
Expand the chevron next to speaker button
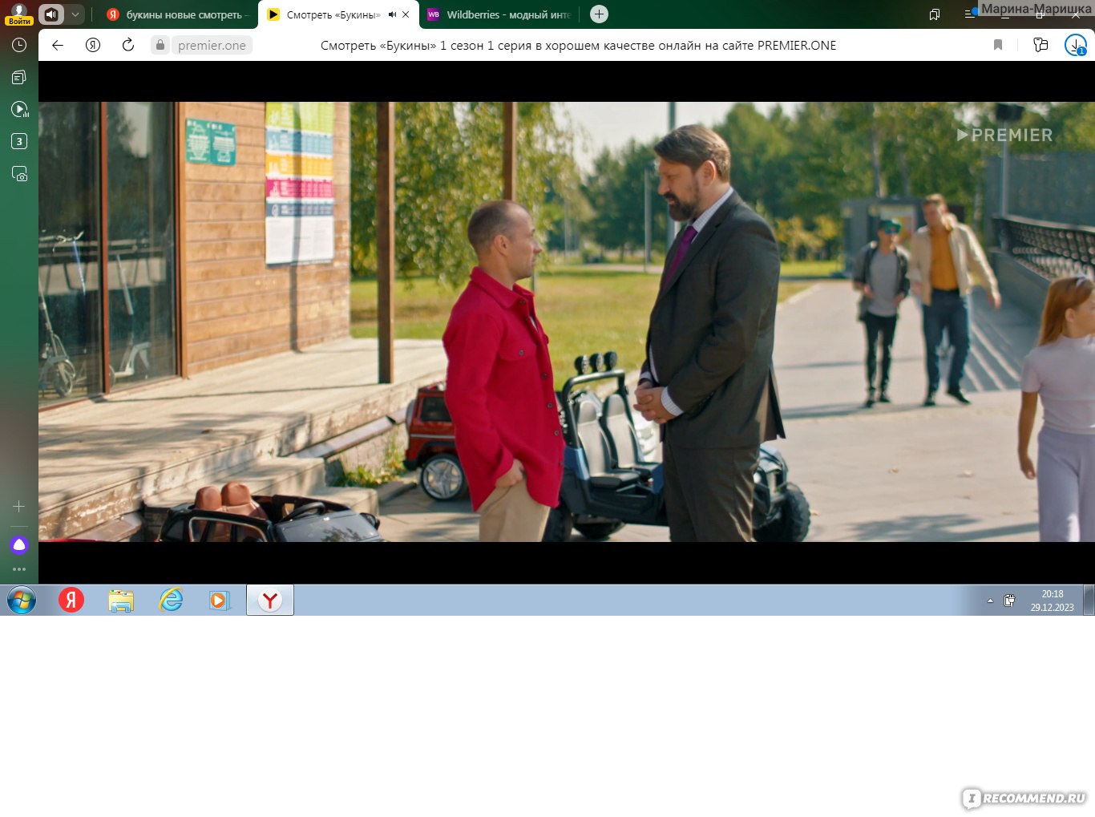75,14
